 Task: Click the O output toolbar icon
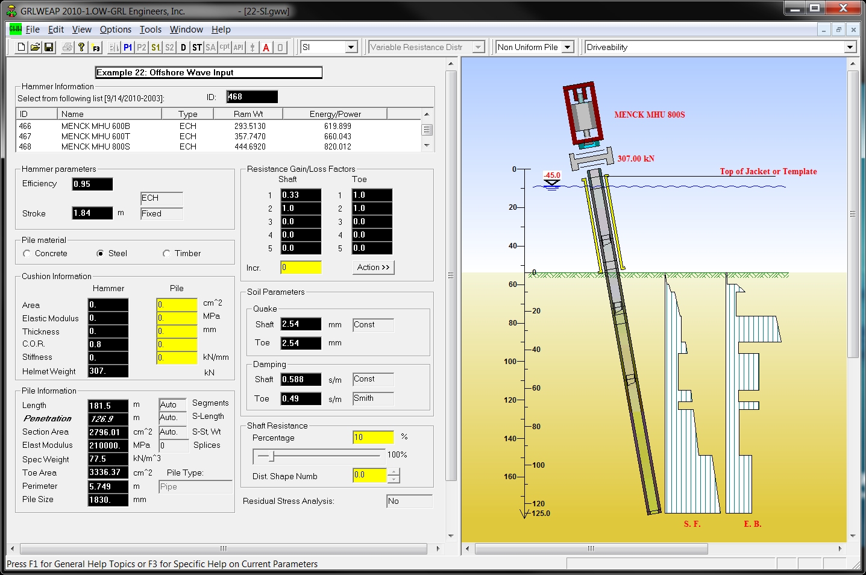(x=280, y=47)
